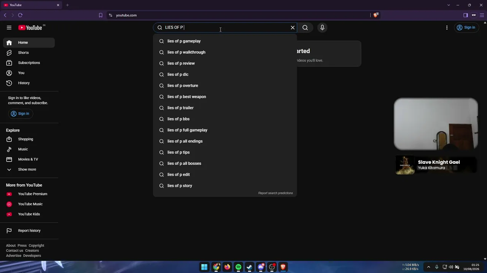Bookmark this page

(x=100, y=15)
